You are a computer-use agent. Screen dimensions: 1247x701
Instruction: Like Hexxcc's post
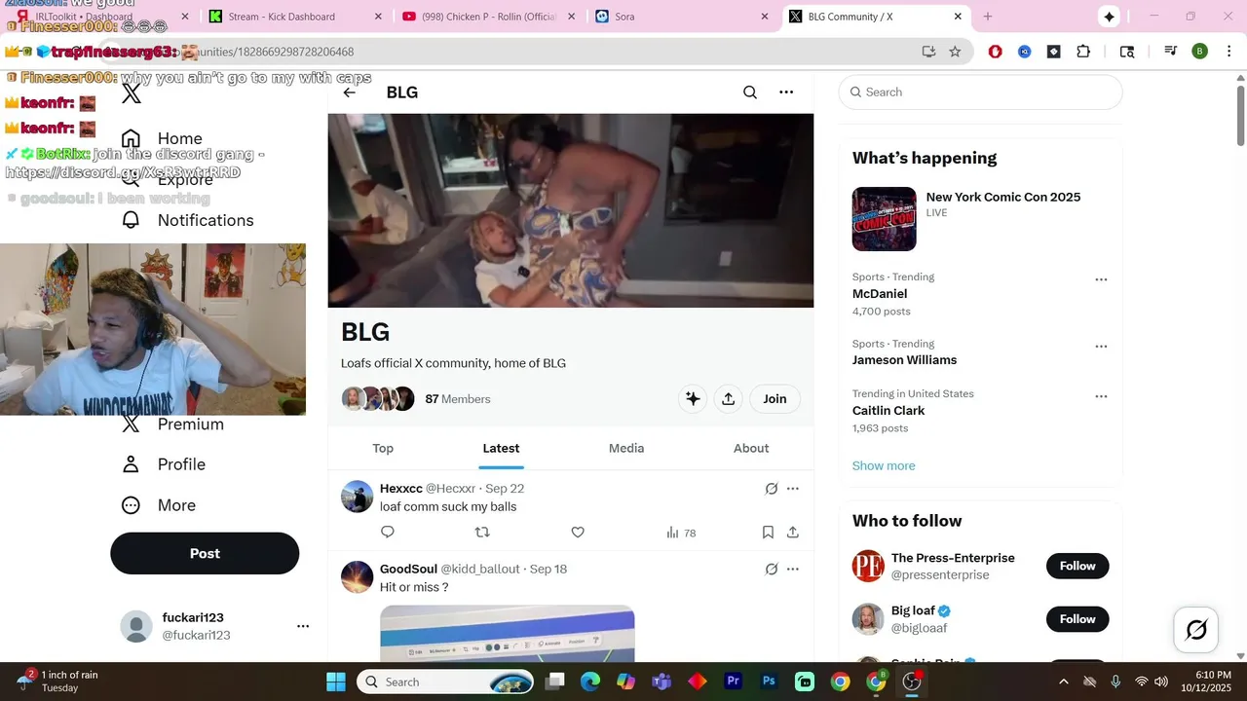pos(578,532)
